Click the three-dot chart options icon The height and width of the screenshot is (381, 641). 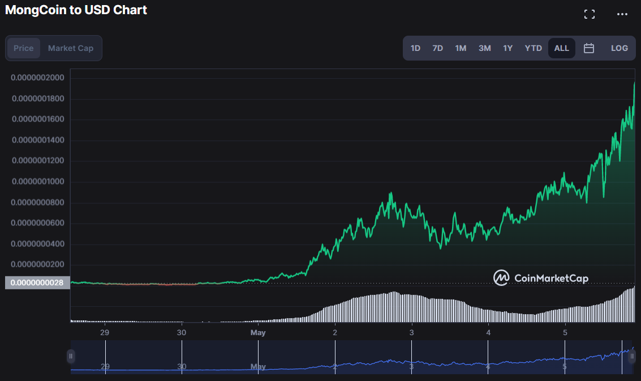[x=622, y=14]
